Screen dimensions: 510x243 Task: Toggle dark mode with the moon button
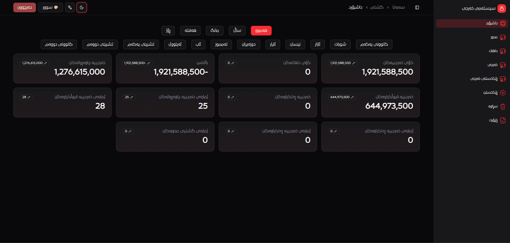point(82,7)
